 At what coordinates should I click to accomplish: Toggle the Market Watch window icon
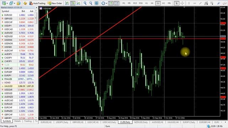[x=19, y=3]
